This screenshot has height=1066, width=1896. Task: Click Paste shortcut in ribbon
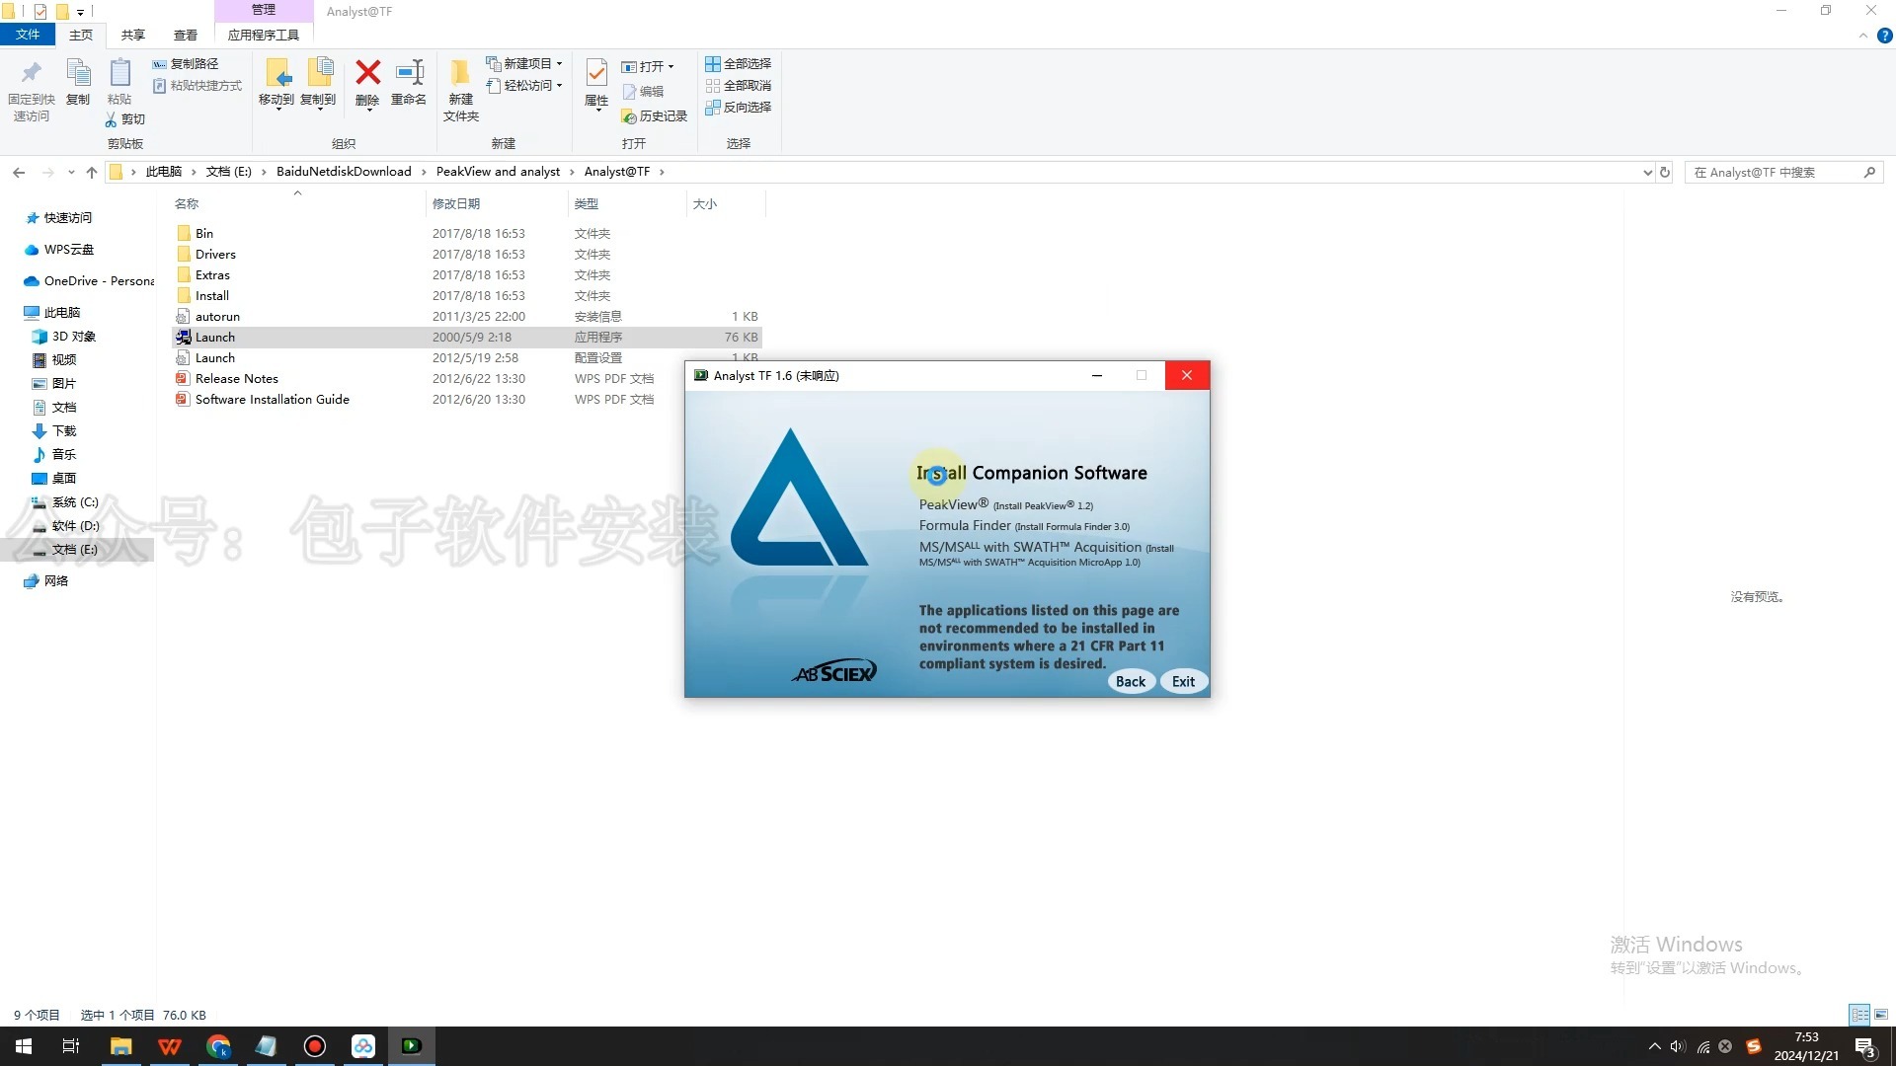(x=197, y=86)
